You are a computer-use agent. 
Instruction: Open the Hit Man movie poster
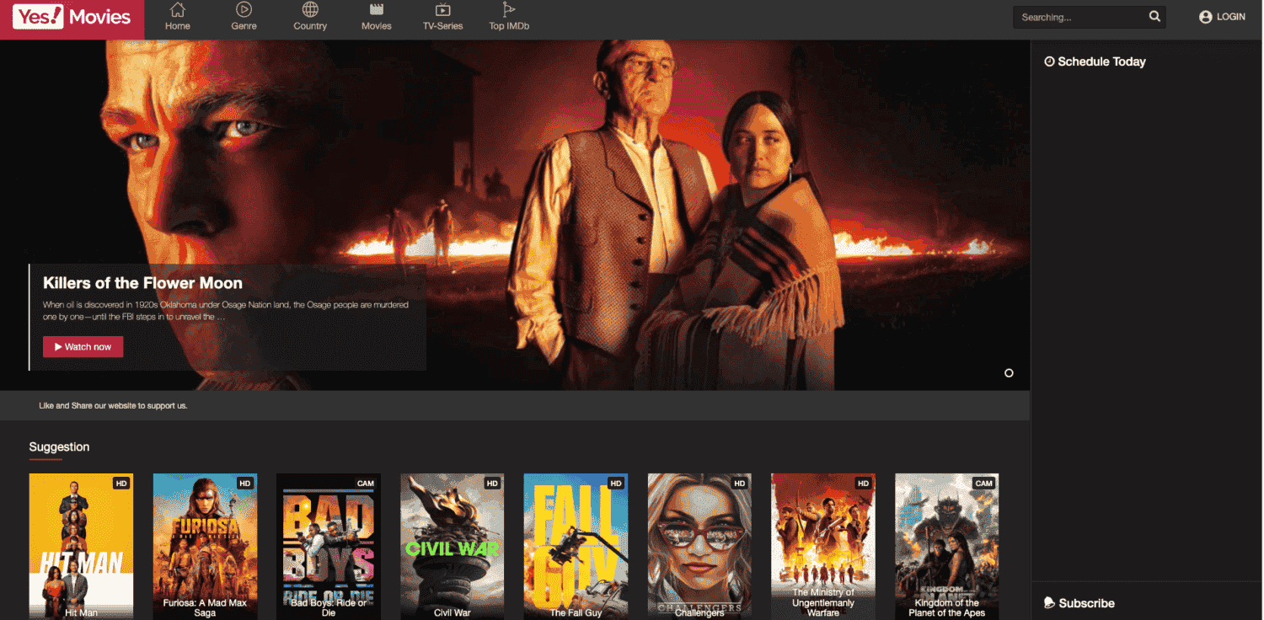point(81,546)
